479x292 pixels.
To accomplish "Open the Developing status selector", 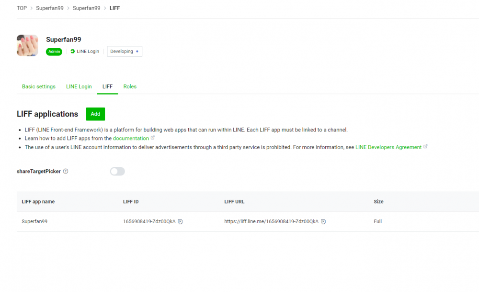I will tap(125, 51).
